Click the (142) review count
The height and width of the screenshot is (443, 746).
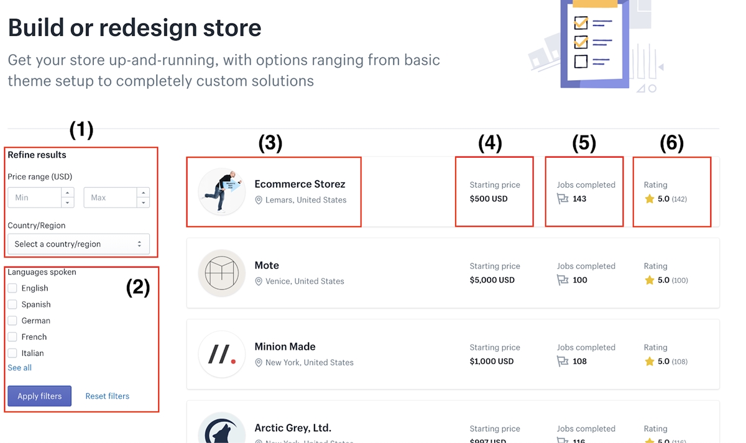(x=679, y=199)
